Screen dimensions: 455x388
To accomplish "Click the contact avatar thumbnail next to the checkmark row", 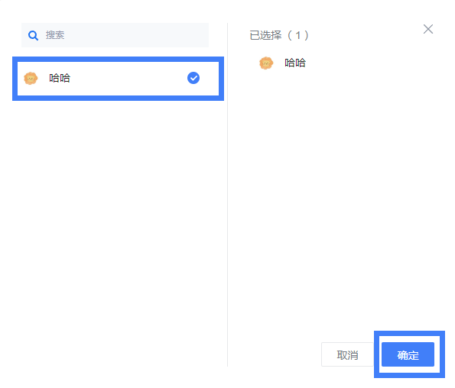I will pyautogui.click(x=31, y=78).
